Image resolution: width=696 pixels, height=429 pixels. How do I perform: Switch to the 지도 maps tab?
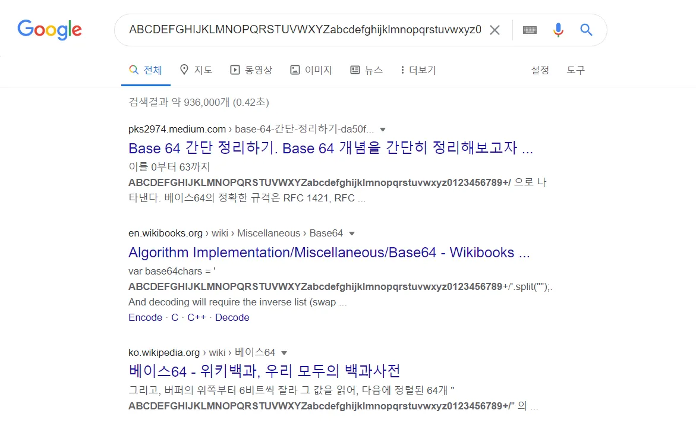click(x=196, y=70)
